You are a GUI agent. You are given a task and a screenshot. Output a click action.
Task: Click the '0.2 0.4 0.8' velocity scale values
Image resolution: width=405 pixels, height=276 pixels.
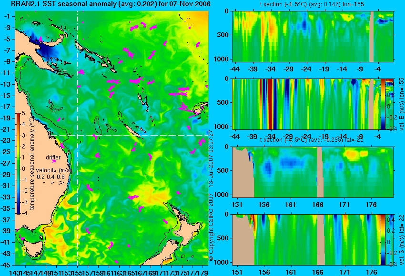pyautogui.click(x=51, y=177)
